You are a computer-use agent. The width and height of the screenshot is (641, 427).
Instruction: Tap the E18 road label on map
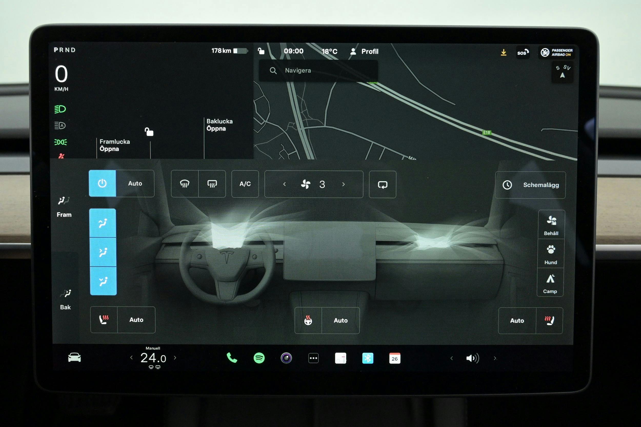pyautogui.click(x=486, y=133)
